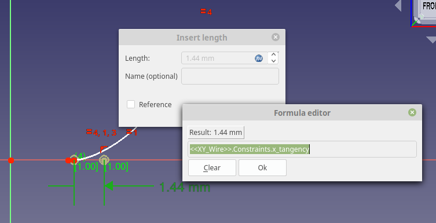Select the second point-on-object circle constraint icon
The width and height of the screenshot is (436, 223).
(104, 160)
